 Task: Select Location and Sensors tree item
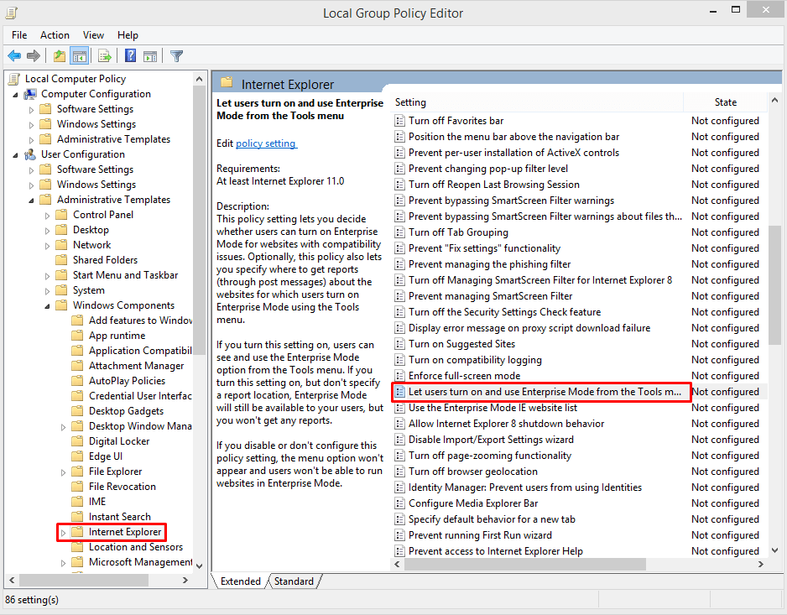point(136,547)
